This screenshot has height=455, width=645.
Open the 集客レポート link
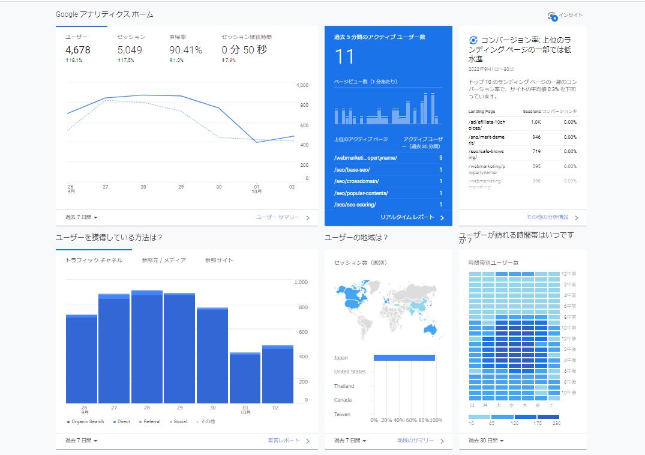coord(283,441)
